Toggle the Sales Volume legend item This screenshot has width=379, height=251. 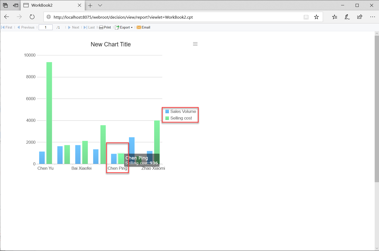coord(181,111)
